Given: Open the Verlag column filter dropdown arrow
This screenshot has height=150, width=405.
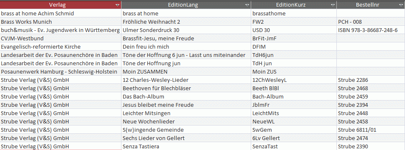Looking at the screenshot, I should point(118,5).
